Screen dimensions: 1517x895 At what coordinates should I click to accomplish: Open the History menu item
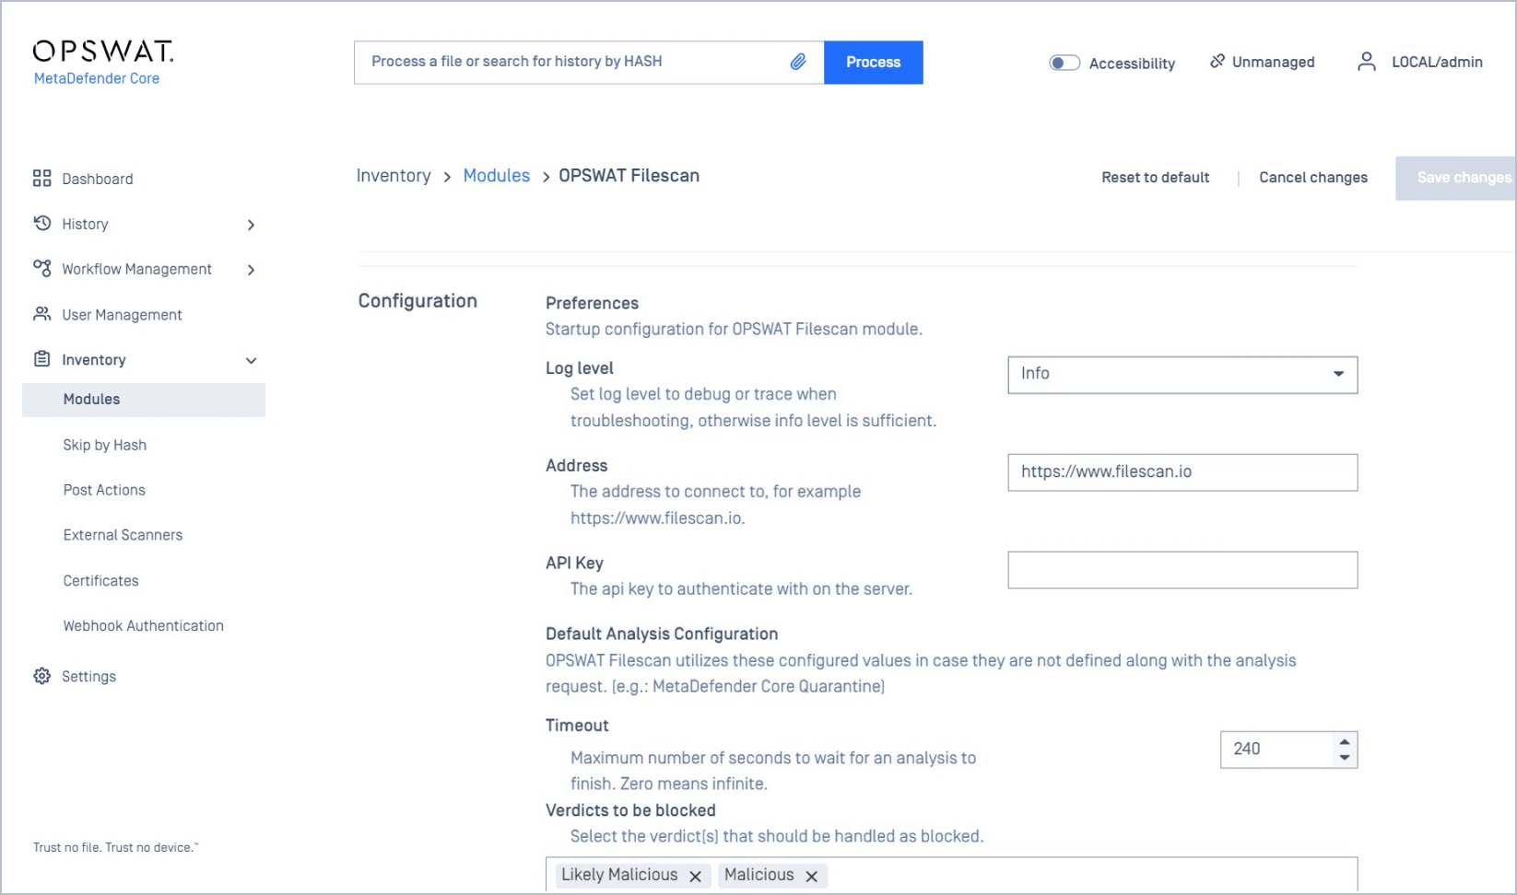(x=85, y=224)
